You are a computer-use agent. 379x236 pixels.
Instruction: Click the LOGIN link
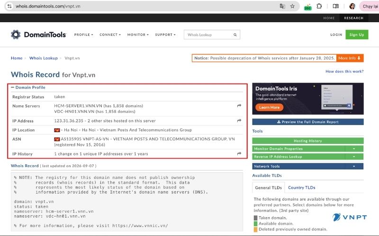[336, 34]
